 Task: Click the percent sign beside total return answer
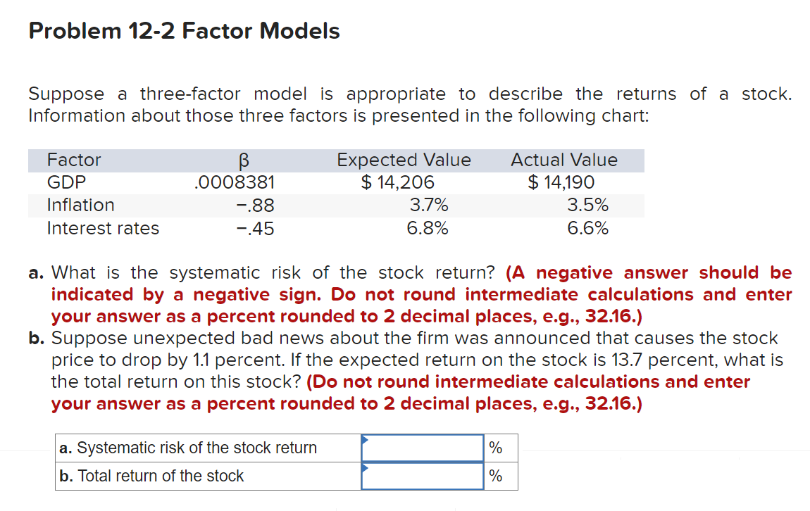pyautogui.click(x=495, y=476)
